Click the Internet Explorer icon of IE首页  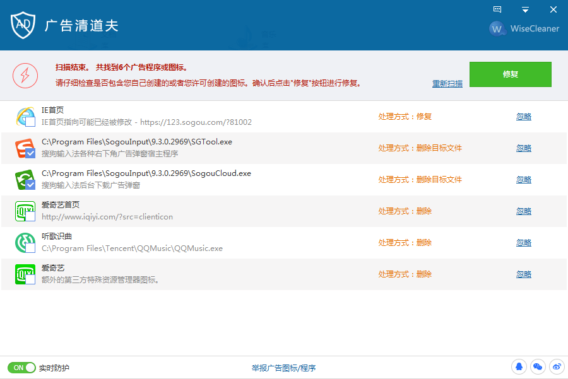pos(25,117)
